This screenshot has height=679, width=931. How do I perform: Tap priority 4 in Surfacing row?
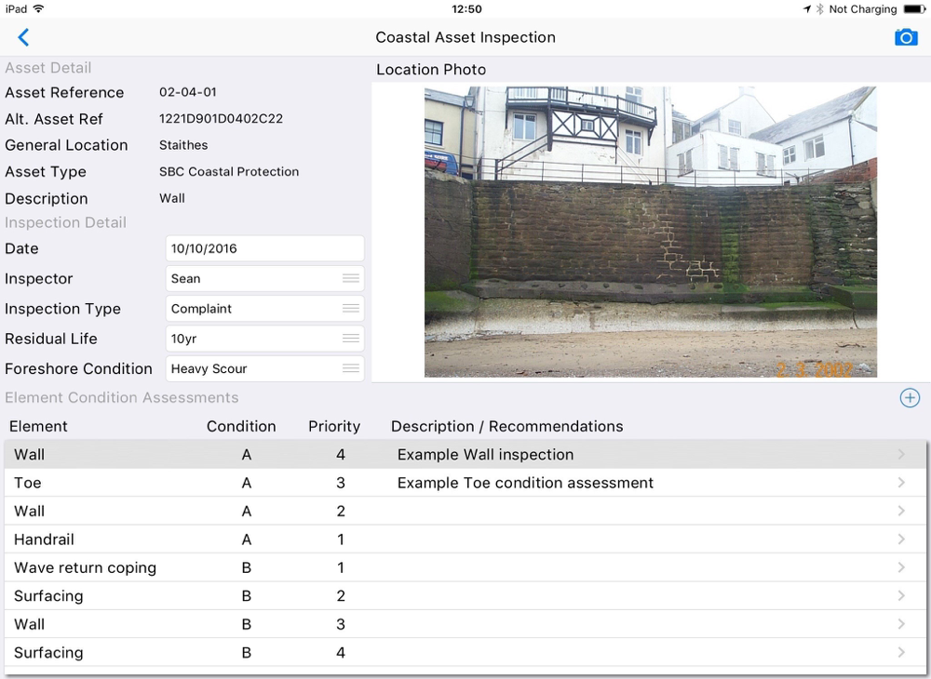pos(340,653)
